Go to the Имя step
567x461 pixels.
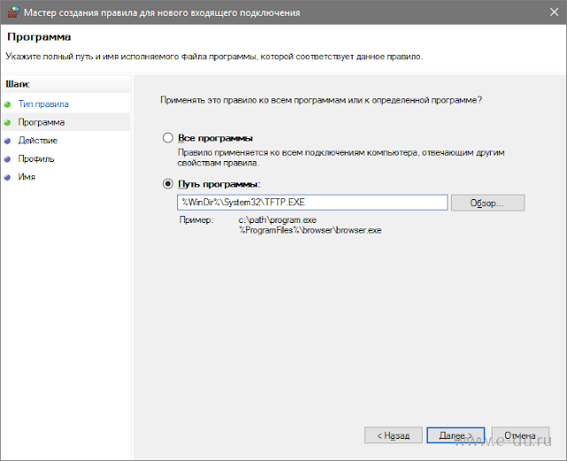pos(27,177)
